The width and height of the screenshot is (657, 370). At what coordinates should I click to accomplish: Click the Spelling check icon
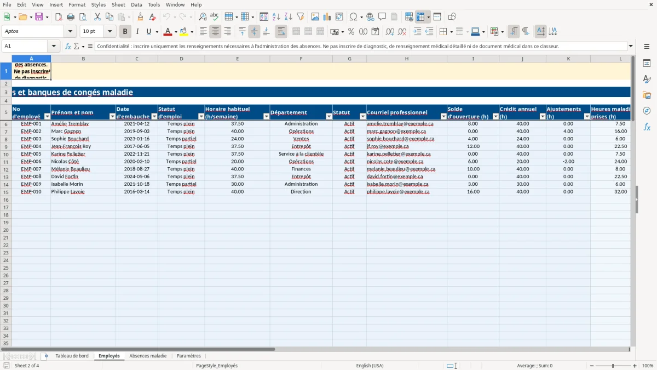215,17
